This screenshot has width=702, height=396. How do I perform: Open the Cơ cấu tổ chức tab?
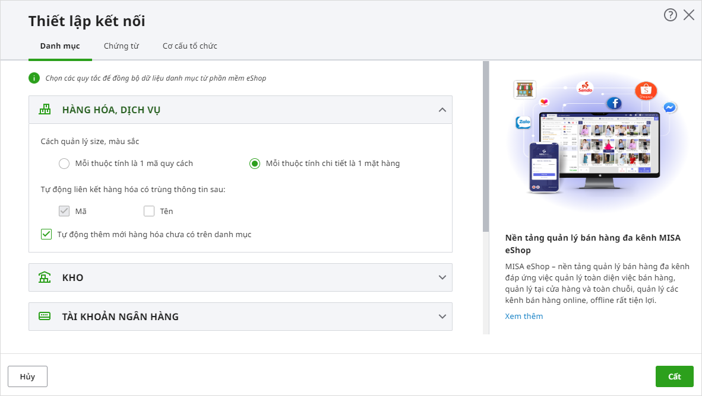(x=190, y=46)
